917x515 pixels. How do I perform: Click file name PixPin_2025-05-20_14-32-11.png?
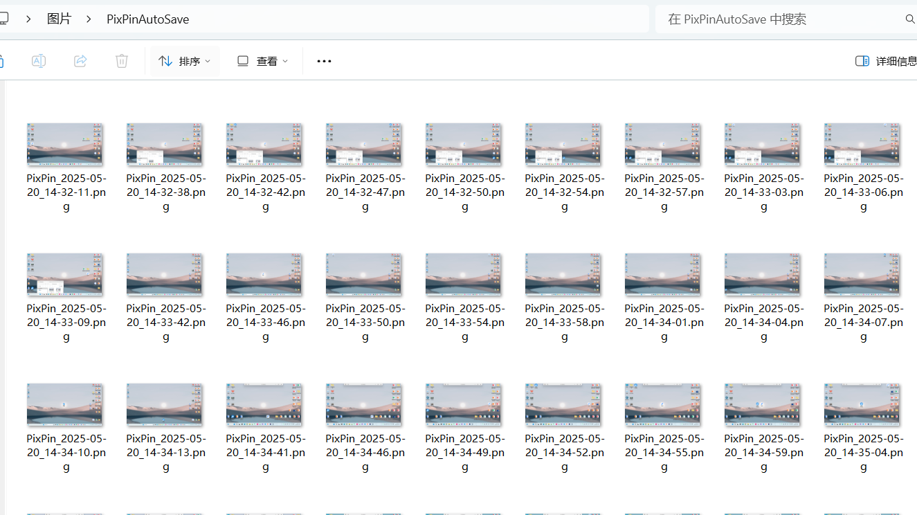[66, 192]
